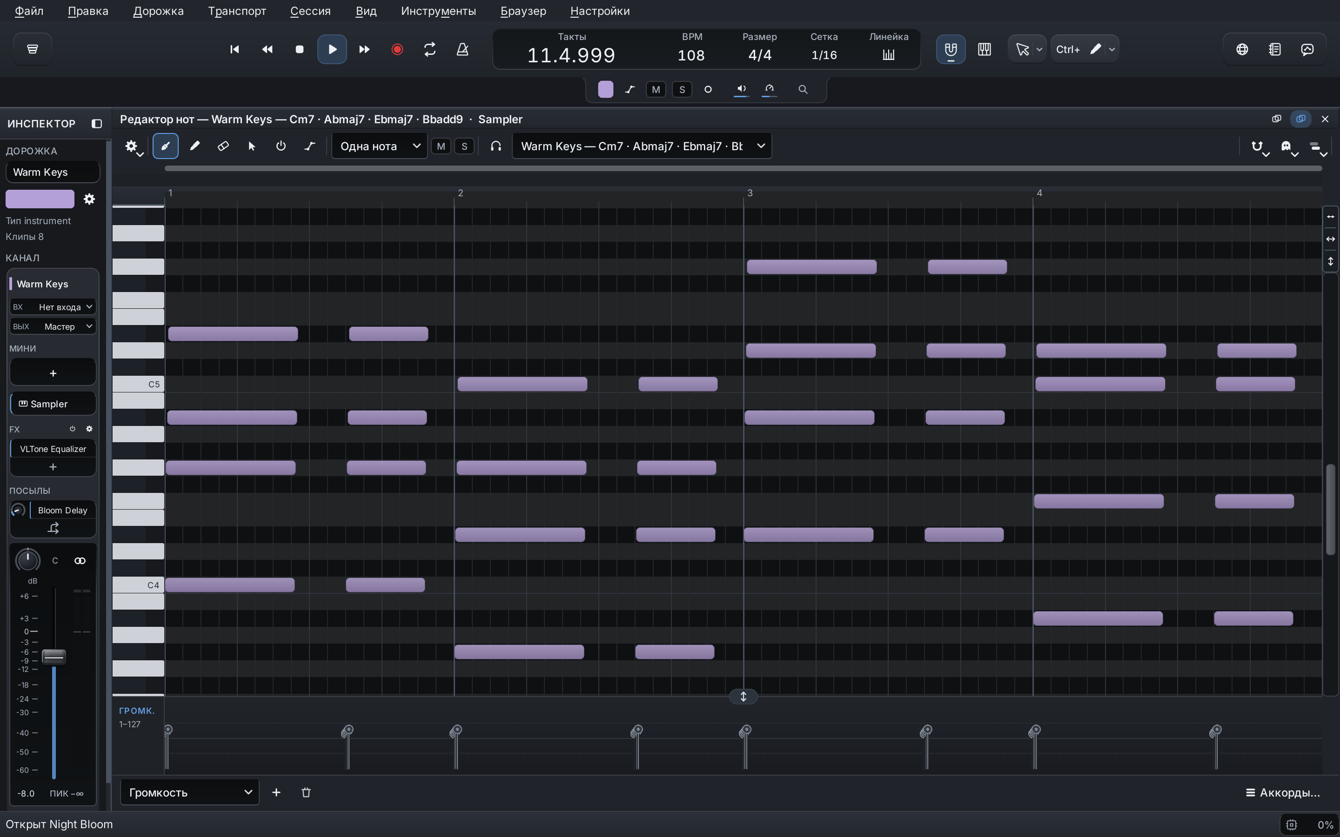Delete the lane with the trash icon
The height and width of the screenshot is (837, 1340).
pos(306,792)
